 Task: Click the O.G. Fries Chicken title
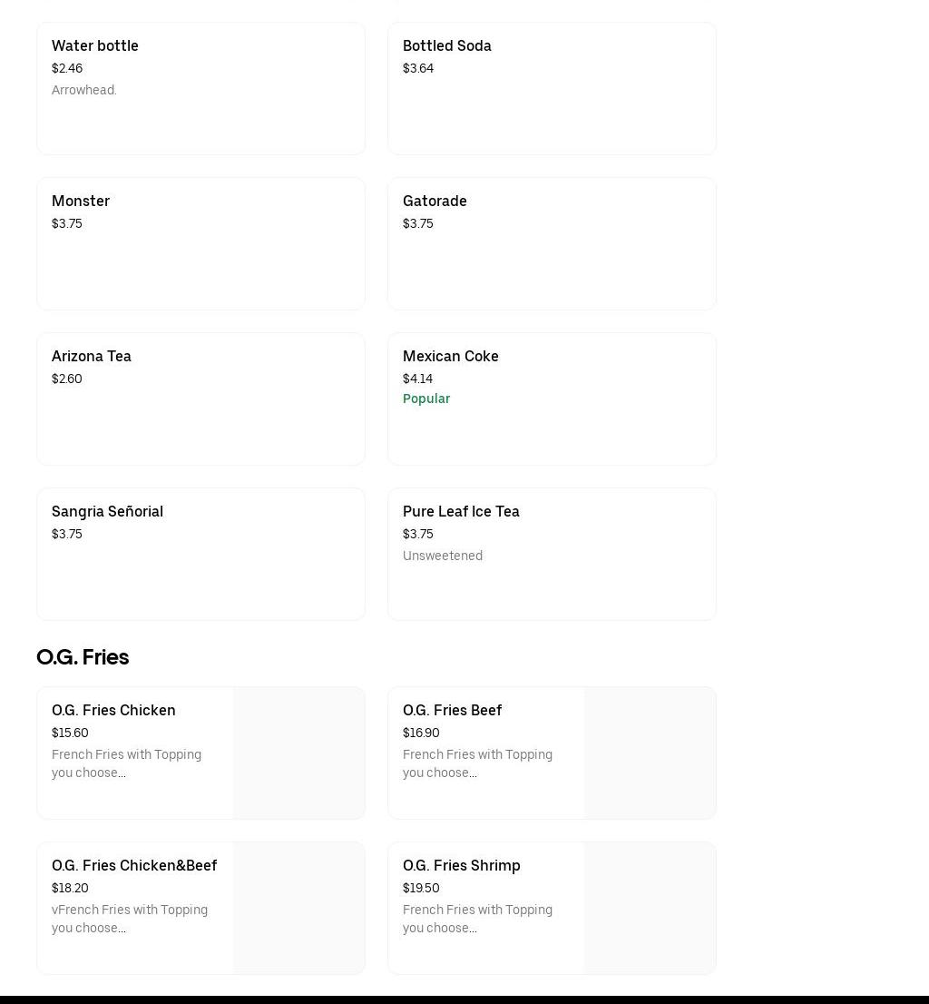tap(113, 710)
